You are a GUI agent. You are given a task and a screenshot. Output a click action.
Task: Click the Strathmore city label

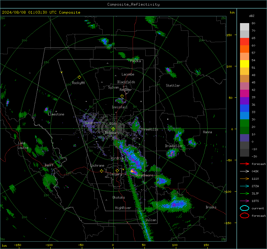pyautogui.click(x=144, y=175)
